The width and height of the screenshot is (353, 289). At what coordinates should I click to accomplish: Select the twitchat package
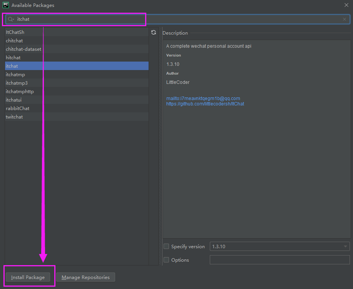pyautogui.click(x=77, y=117)
